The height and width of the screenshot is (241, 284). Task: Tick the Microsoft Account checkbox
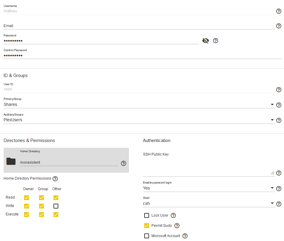147,236
